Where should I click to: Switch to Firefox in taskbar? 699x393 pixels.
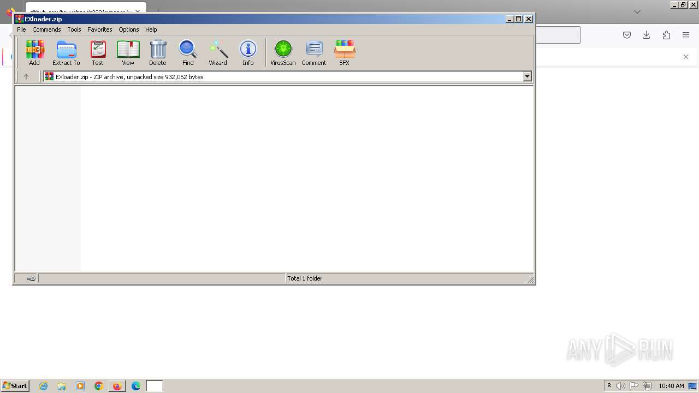(117, 386)
